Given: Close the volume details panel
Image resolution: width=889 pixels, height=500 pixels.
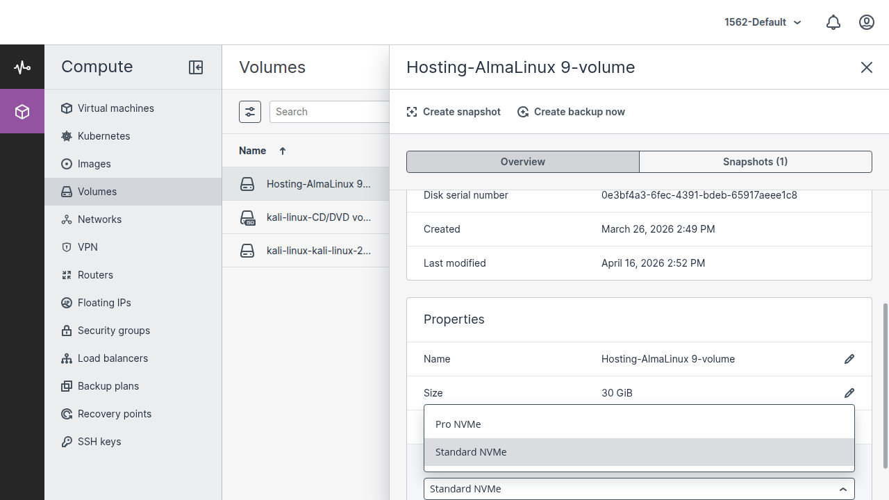Looking at the screenshot, I should [x=867, y=67].
